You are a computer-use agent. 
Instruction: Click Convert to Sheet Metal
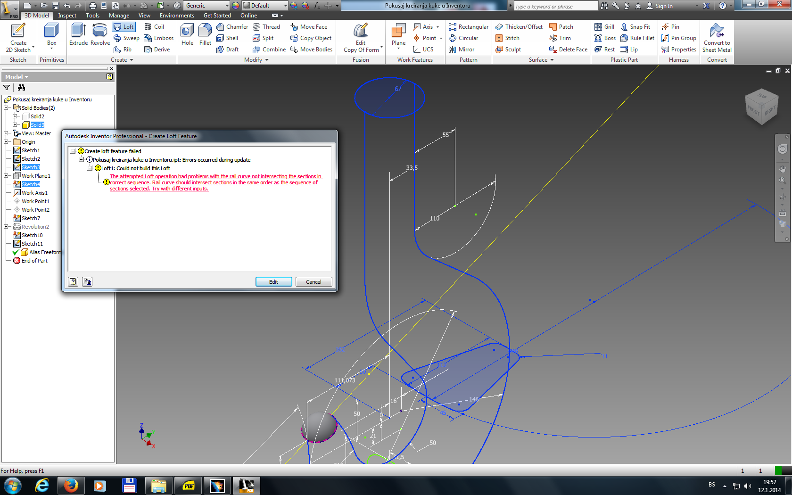tap(717, 38)
